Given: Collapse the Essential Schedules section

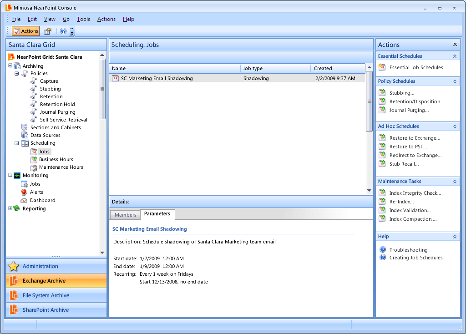Looking at the screenshot, I should 455,56.
